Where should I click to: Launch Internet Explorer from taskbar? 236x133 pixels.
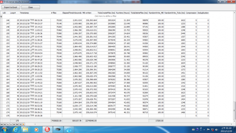(15, 130)
